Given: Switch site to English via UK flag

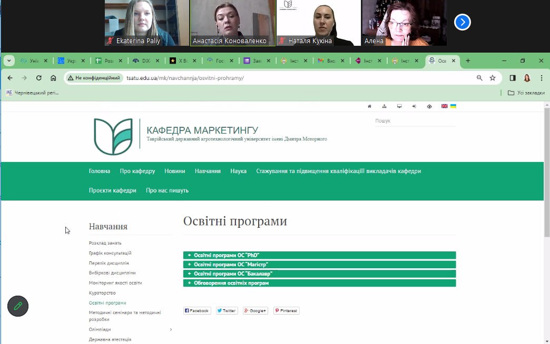Looking at the screenshot, I should (x=445, y=106).
